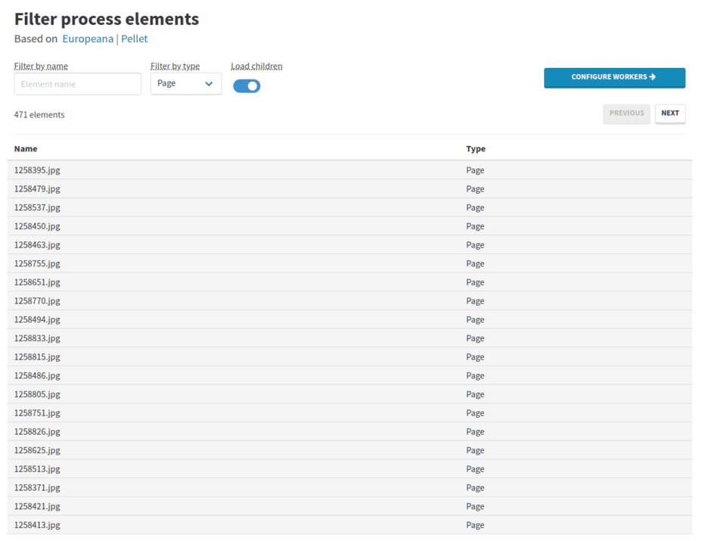Select row 1258537.jpg
The width and height of the screenshot is (702, 541).
(x=349, y=208)
